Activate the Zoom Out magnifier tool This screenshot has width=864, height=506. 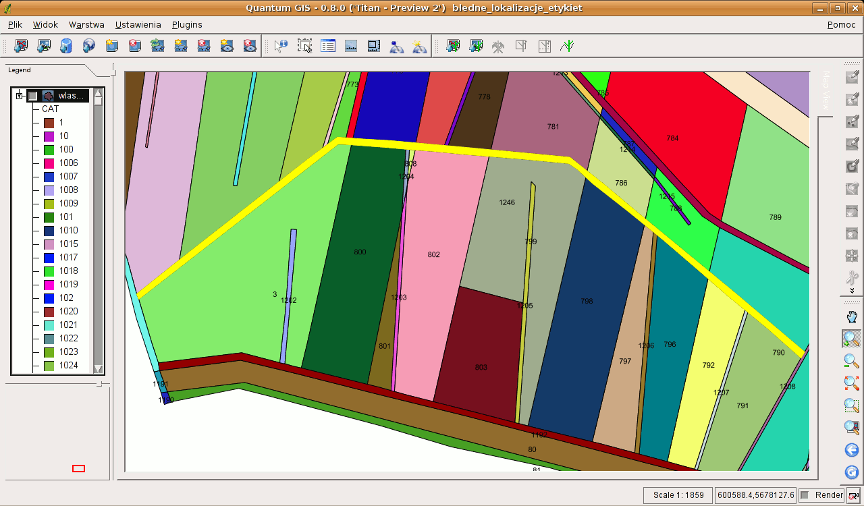point(852,361)
